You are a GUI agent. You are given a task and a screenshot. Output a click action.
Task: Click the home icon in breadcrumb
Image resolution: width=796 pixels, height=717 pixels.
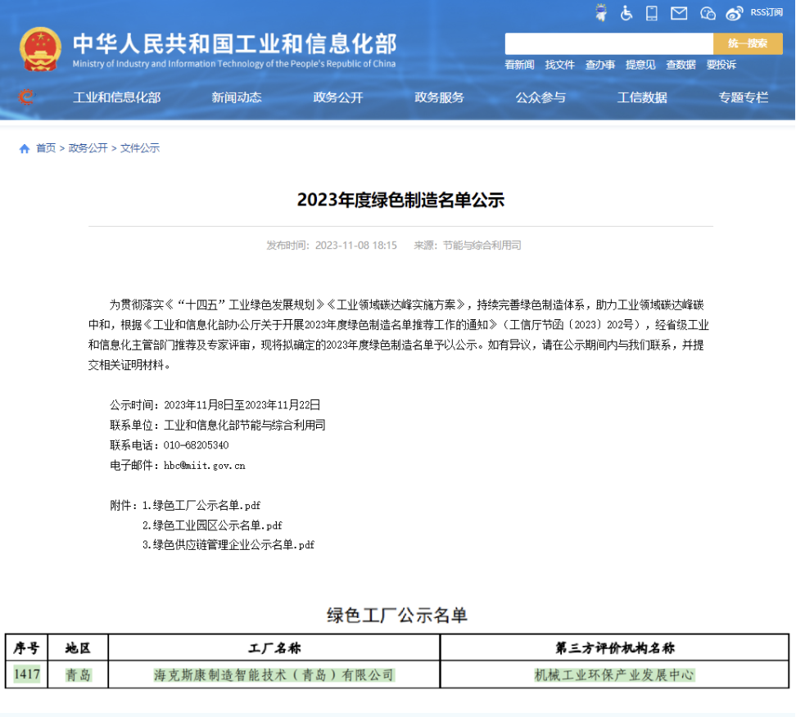25,148
